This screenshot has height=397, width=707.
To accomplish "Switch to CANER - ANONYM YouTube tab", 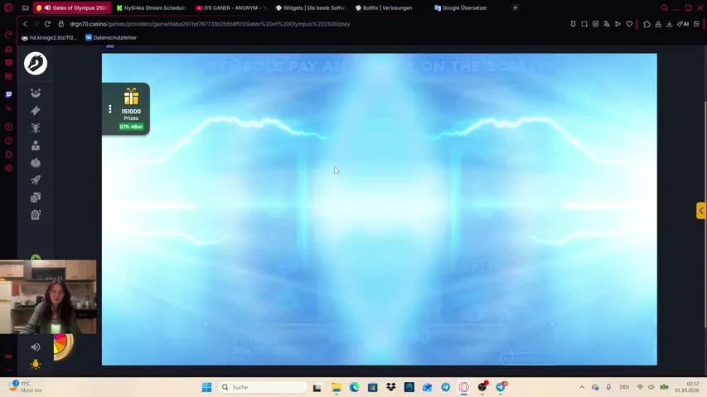I will point(231,7).
